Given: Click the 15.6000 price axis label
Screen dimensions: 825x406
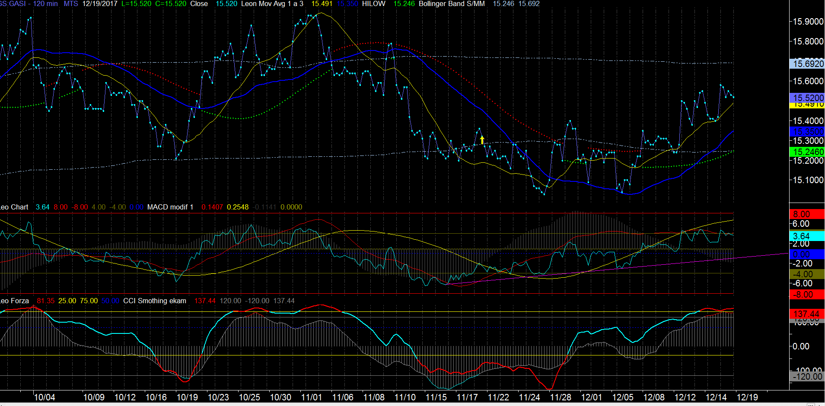Looking at the screenshot, I should pos(808,81).
